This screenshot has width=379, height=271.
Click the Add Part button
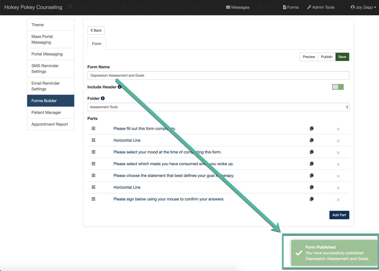[339, 215]
